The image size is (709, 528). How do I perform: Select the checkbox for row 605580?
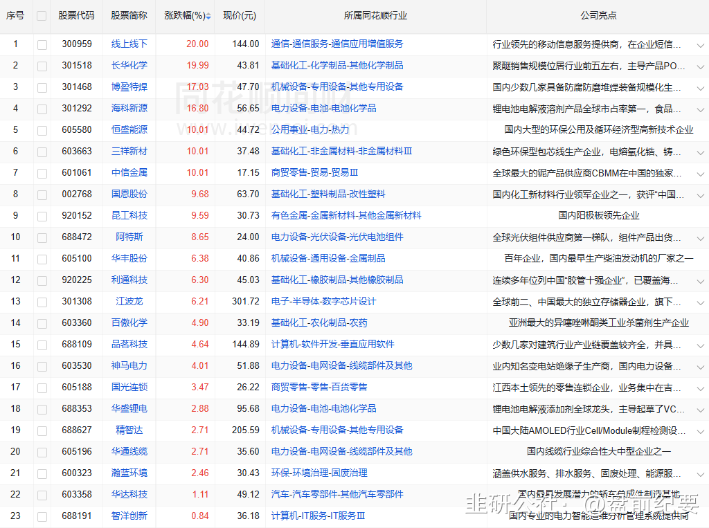pyautogui.click(x=42, y=130)
